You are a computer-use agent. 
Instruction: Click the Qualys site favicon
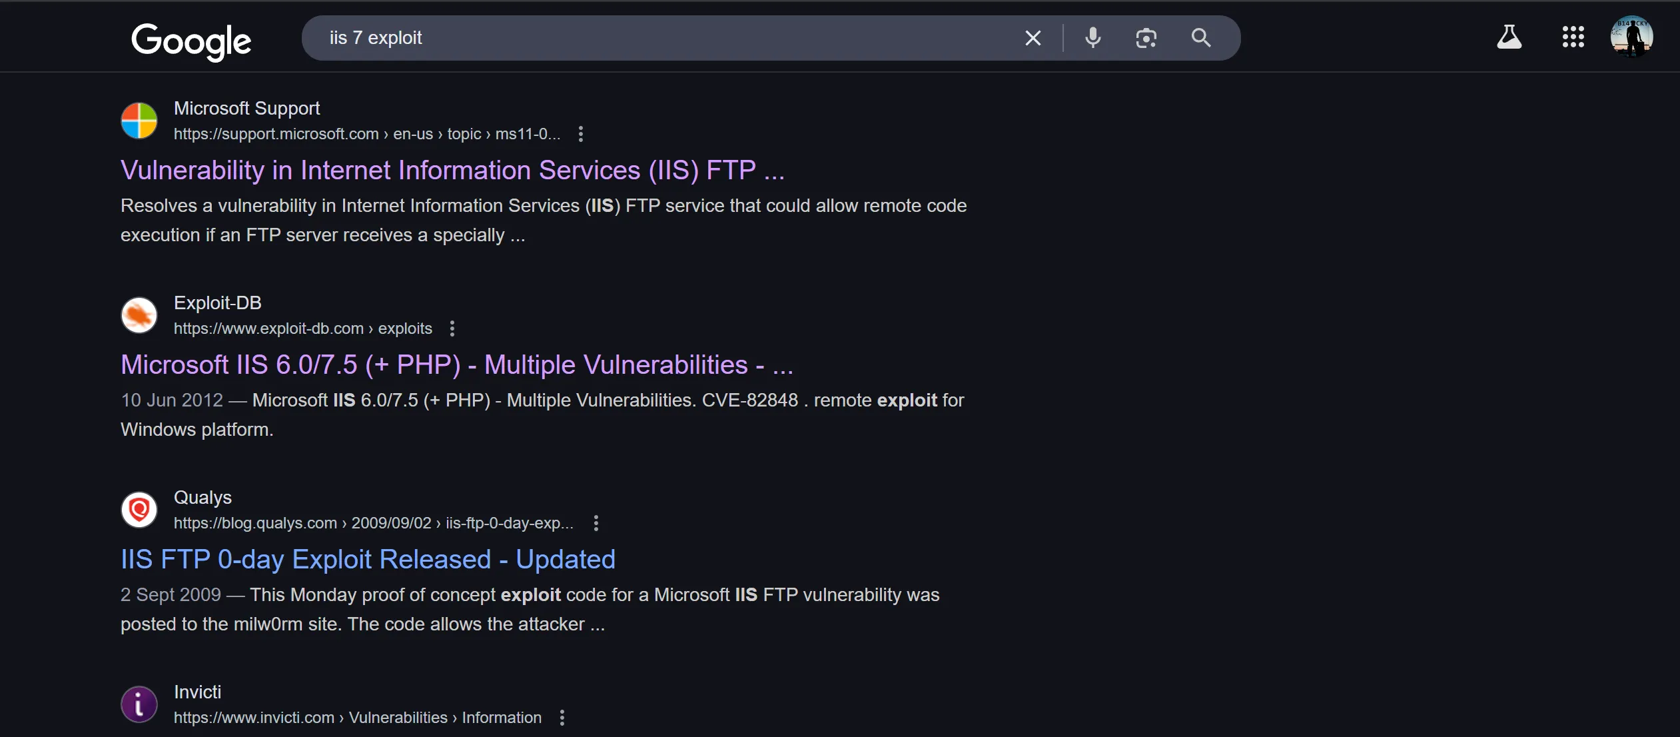[x=139, y=510]
